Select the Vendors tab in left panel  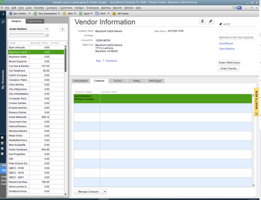coord(16,21)
